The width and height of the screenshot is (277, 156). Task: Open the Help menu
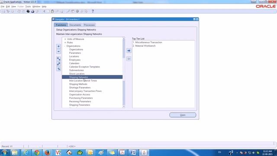click(44, 6)
